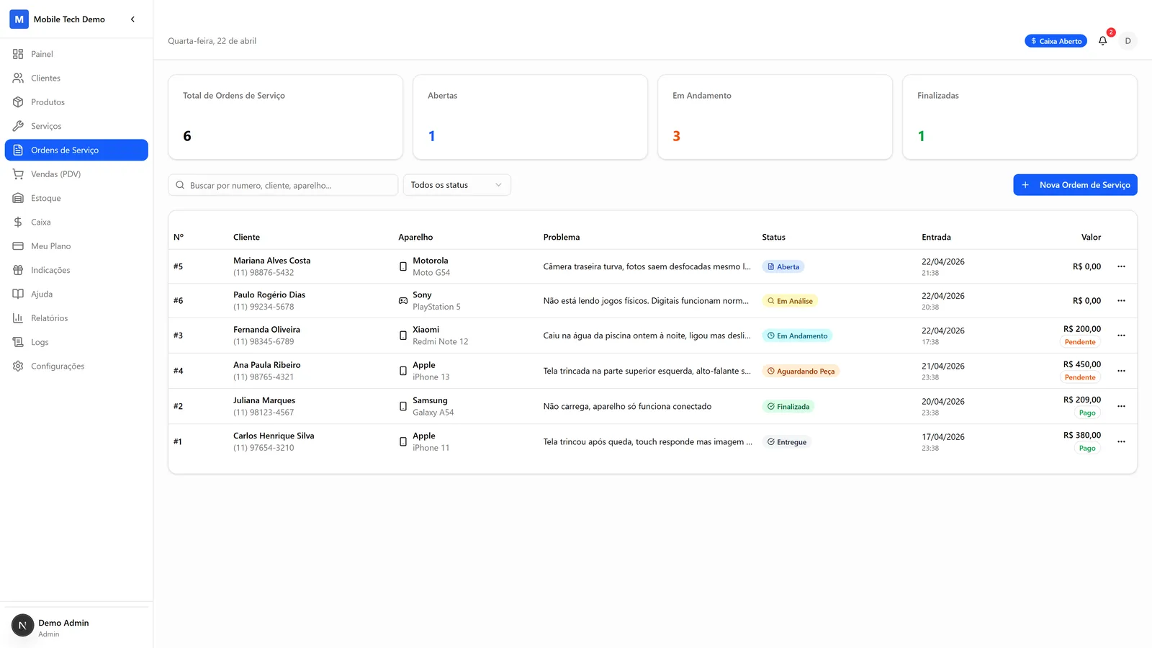
Task: Open the Clientes menu label
Action: (x=45, y=78)
